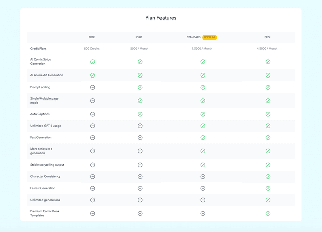Click the Standard plan Fast Generation checkmark
The height and width of the screenshot is (232, 322).
pyautogui.click(x=203, y=137)
